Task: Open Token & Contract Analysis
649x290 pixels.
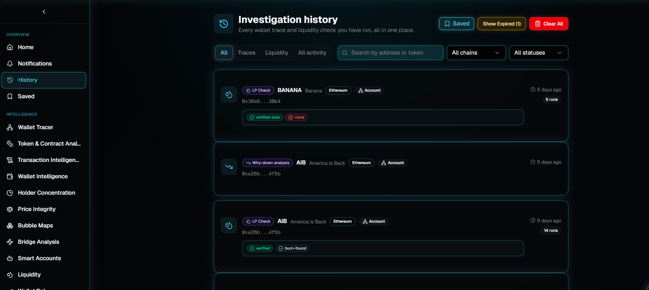Action: (x=44, y=144)
